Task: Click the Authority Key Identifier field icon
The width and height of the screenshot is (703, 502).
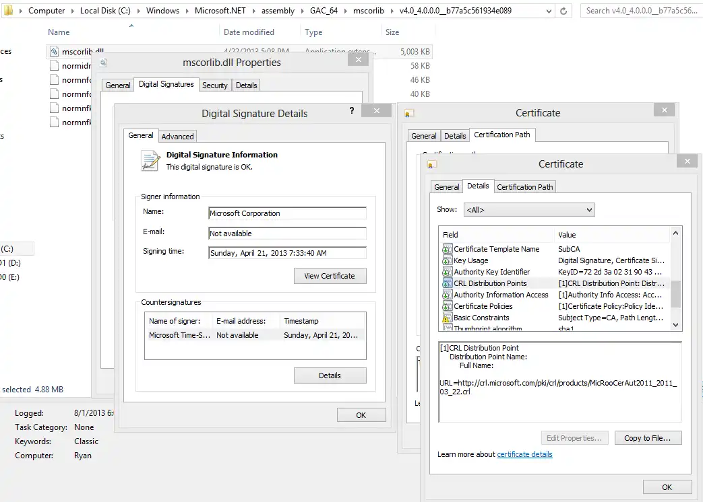Action: 447,272
